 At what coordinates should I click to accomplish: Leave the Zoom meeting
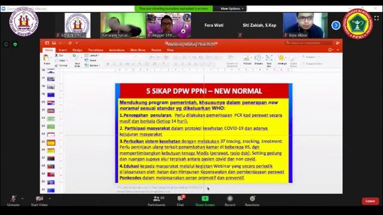(370, 201)
